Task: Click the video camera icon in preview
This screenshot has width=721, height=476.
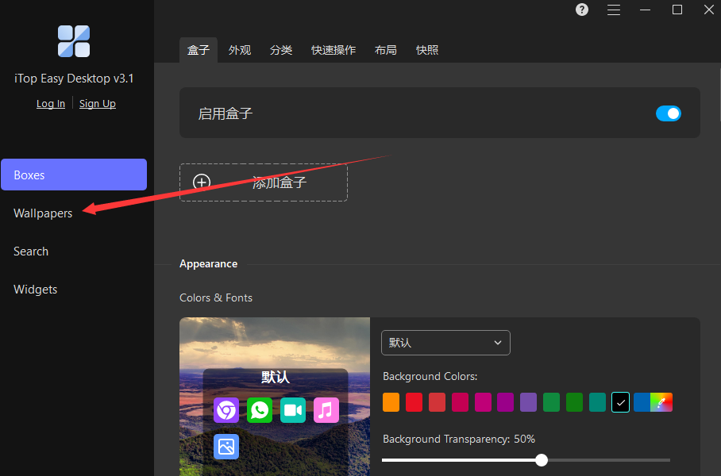Action: coord(293,410)
